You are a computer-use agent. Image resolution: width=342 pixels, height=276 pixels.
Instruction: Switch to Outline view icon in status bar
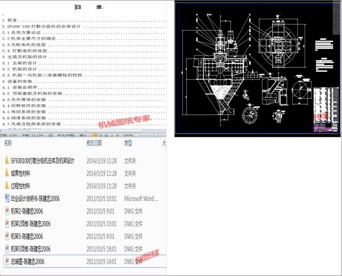click(x=112, y=135)
